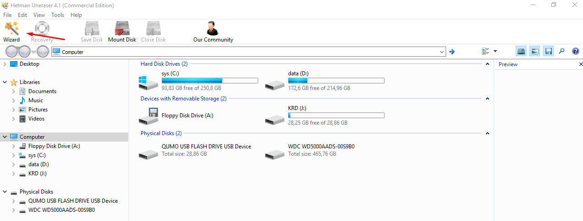Open the Help menu
The image size is (583, 221).
tap(76, 15)
